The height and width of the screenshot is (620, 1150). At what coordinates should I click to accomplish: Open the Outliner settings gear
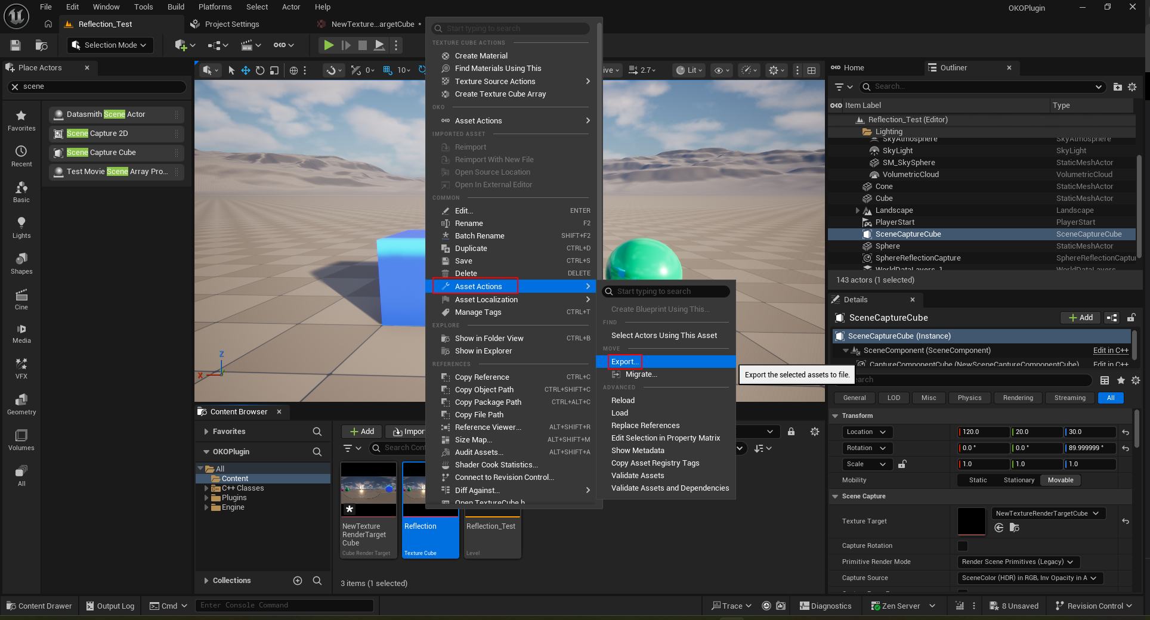click(x=1132, y=87)
